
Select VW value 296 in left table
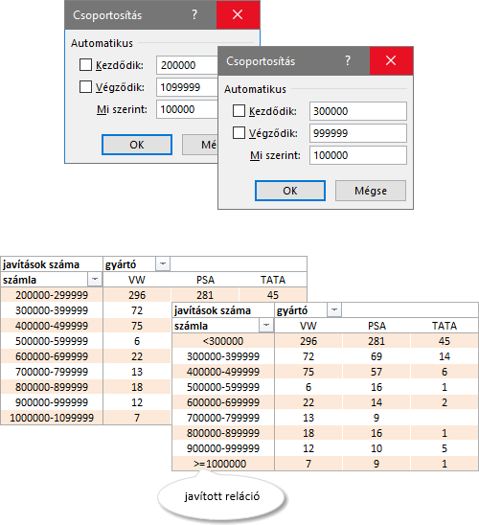[137, 295]
